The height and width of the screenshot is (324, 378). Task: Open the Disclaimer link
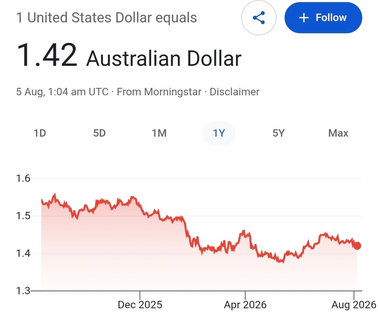(234, 92)
